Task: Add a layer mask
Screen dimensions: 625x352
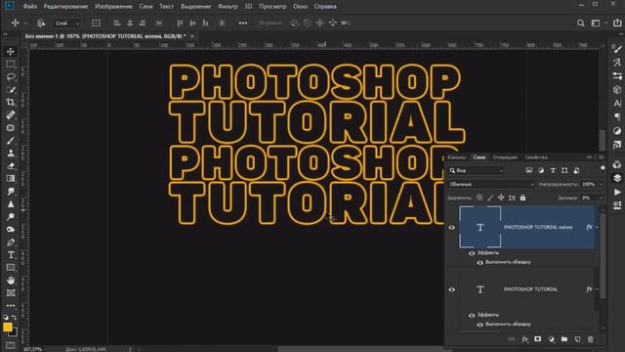Action: pyautogui.click(x=538, y=339)
